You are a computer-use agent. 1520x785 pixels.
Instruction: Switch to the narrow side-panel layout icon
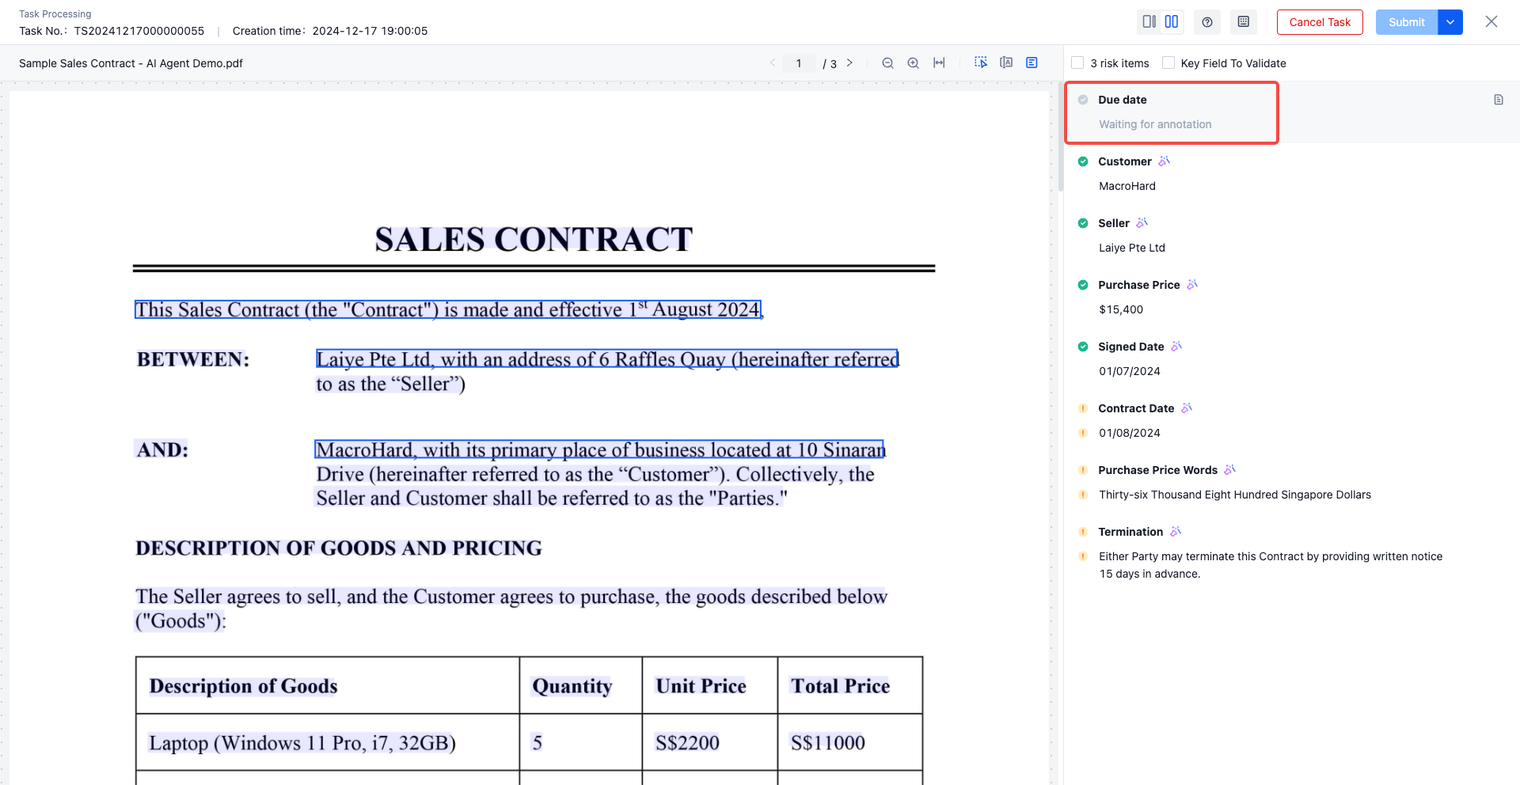click(1149, 22)
